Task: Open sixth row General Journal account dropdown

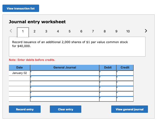Action: click(x=65, y=99)
